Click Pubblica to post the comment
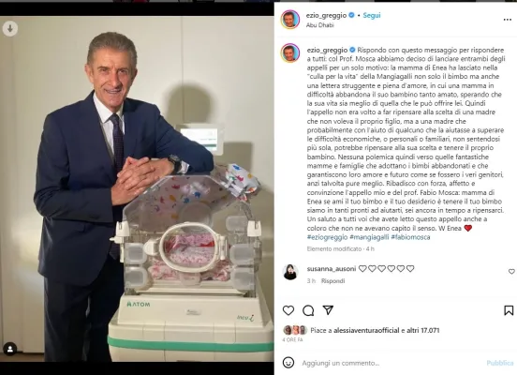 (x=500, y=363)
